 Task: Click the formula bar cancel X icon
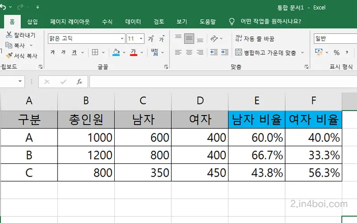coord(47,82)
